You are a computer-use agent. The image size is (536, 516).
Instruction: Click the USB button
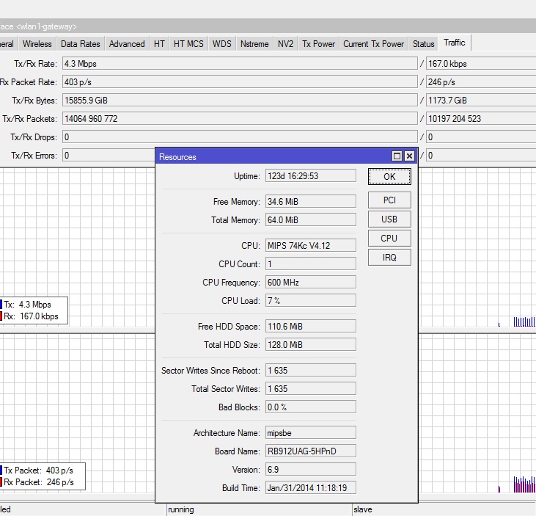click(x=389, y=219)
